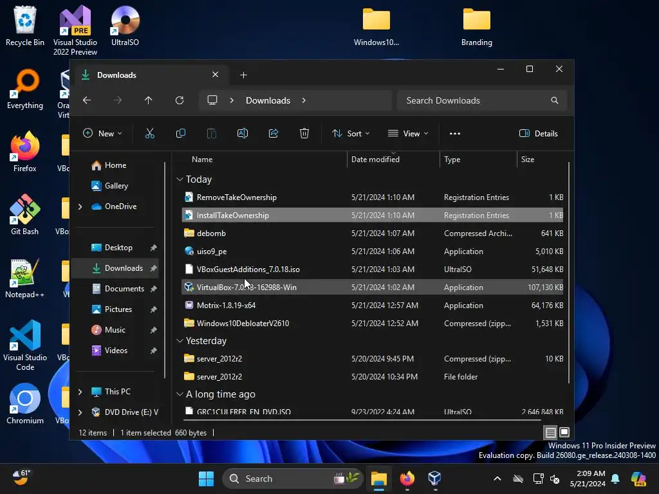Viewport: 659px width, 494px height.
Task: Click the vertical scrollbar of file list
Action: [569, 273]
